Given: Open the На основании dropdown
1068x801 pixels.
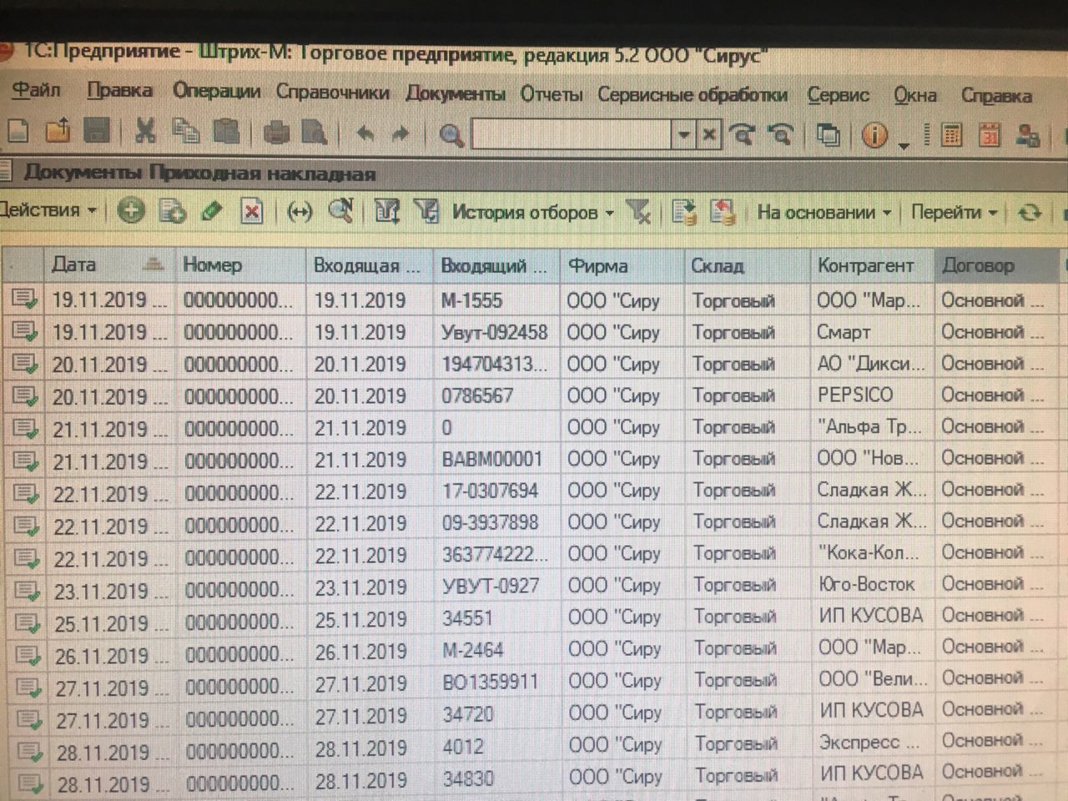Looking at the screenshot, I should [824, 213].
